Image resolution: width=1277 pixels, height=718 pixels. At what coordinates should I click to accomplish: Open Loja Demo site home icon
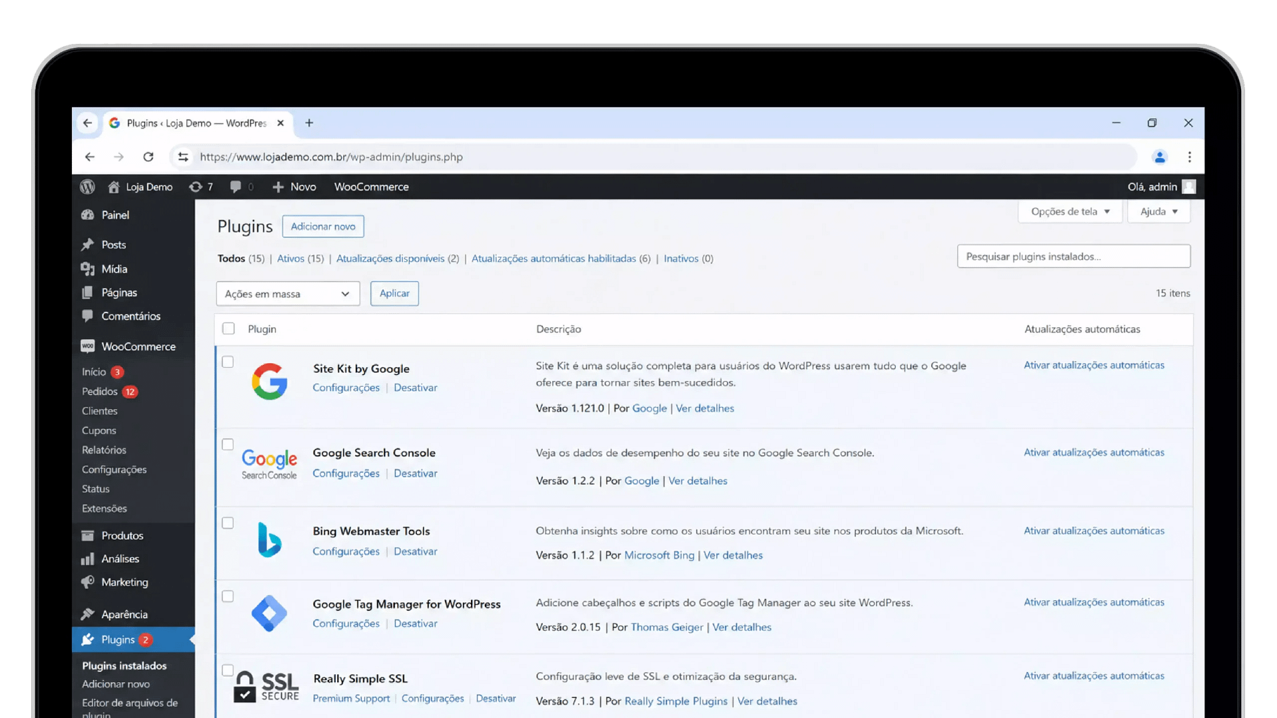coord(114,187)
